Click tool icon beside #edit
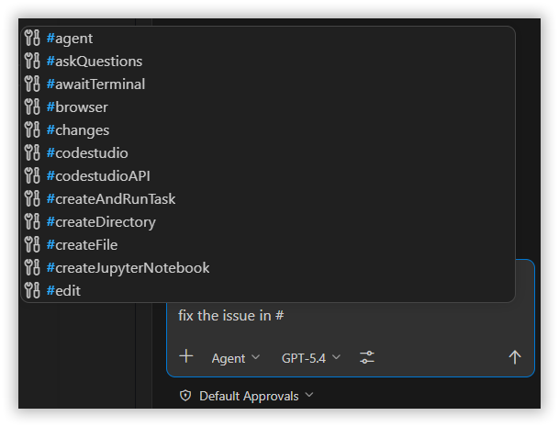This screenshot has width=559, height=427. 32,290
